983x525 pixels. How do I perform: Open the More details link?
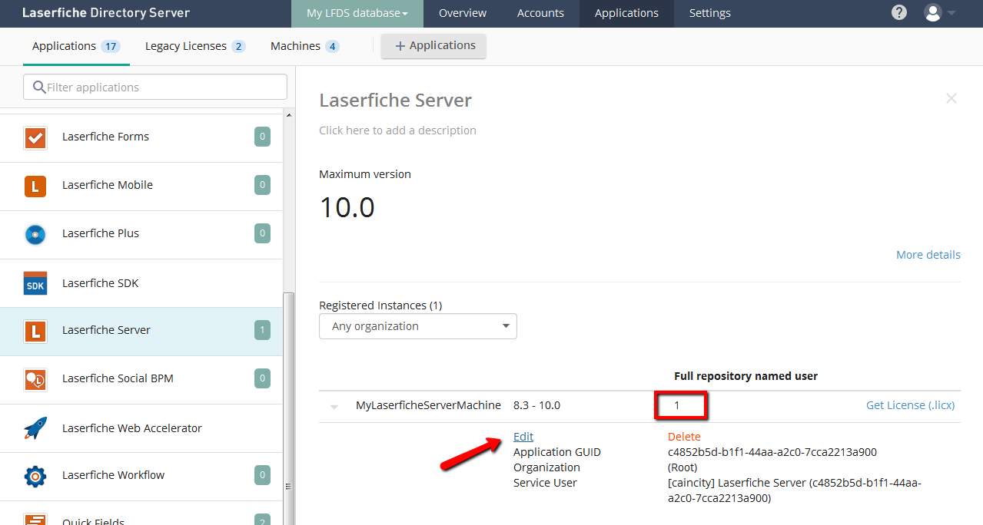(x=928, y=255)
